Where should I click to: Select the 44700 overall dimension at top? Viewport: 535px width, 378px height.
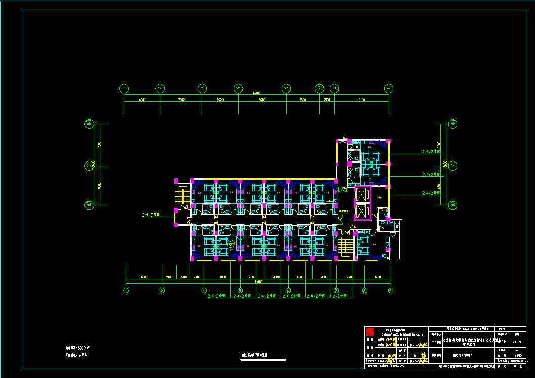(257, 93)
